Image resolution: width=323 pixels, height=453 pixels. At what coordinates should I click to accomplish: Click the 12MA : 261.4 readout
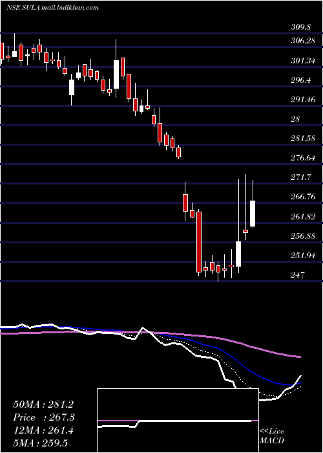pos(43,430)
